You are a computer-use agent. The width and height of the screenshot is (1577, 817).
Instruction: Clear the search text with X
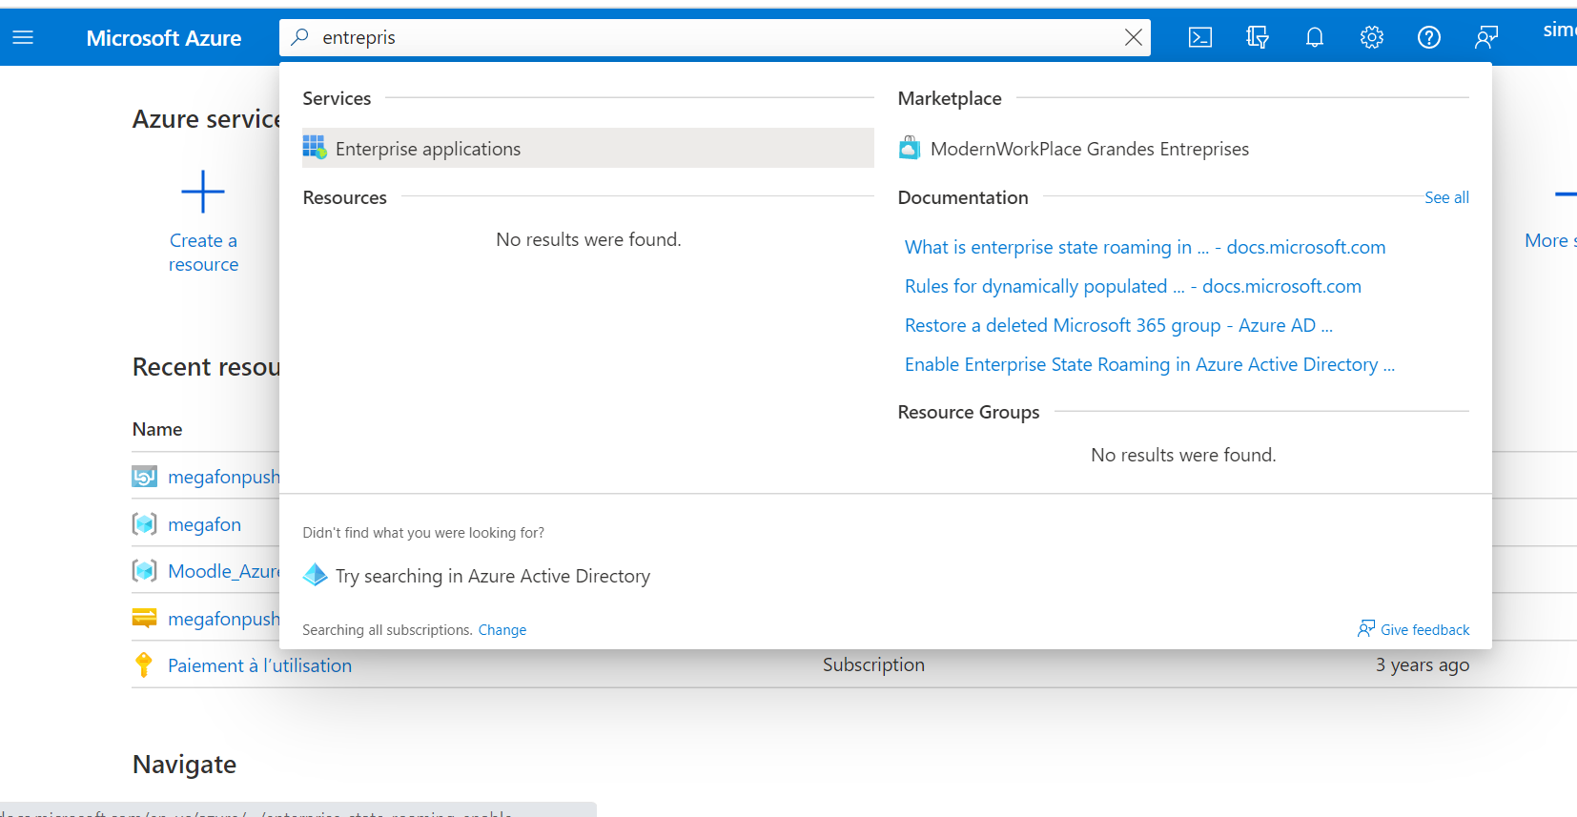click(x=1133, y=37)
